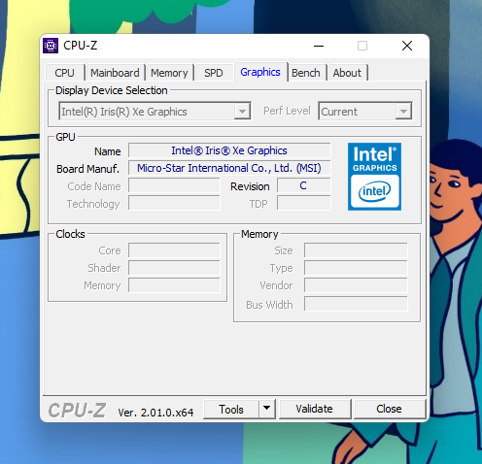This screenshot has height=464, width=482.
Task: Open the Mainboard tab
Action: (115, 73)
